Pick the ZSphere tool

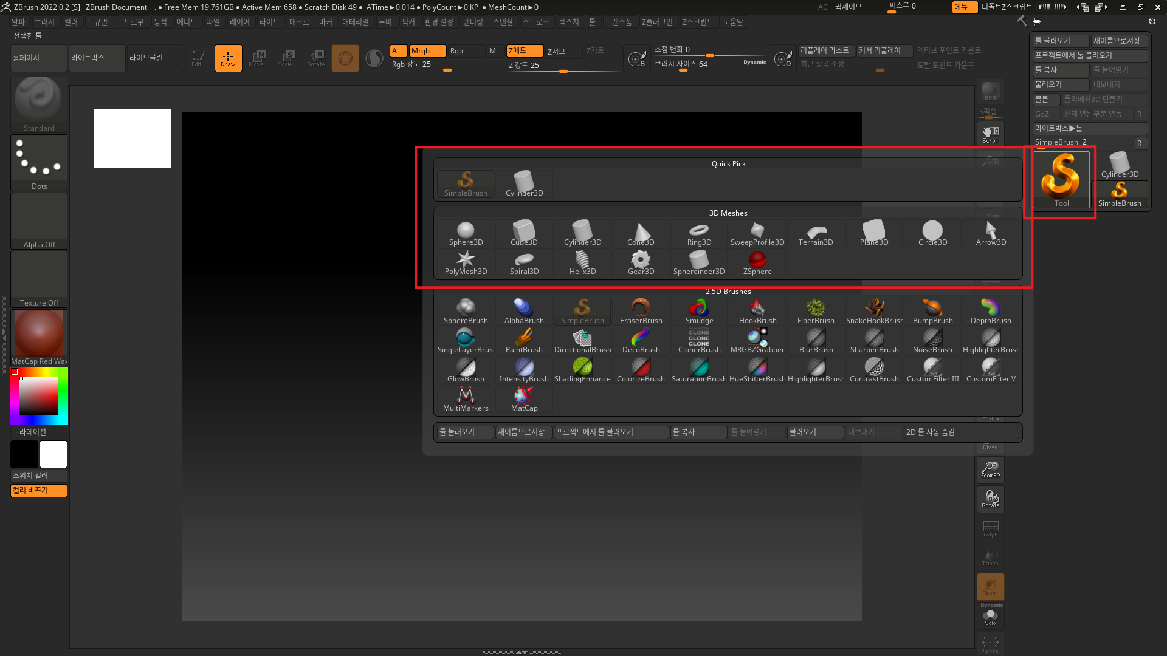(757, 263)
